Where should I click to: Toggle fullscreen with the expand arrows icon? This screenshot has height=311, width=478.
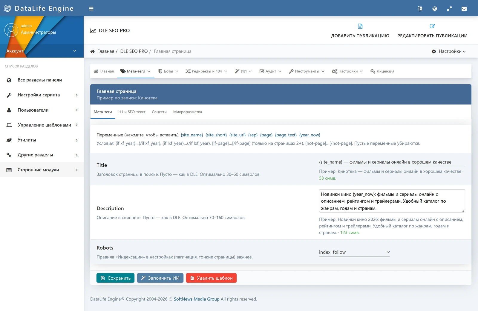click(449, 9)
